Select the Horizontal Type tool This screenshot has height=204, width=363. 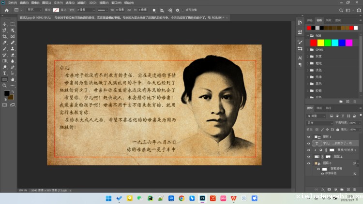pyautogui.click(x=5, y=73)
